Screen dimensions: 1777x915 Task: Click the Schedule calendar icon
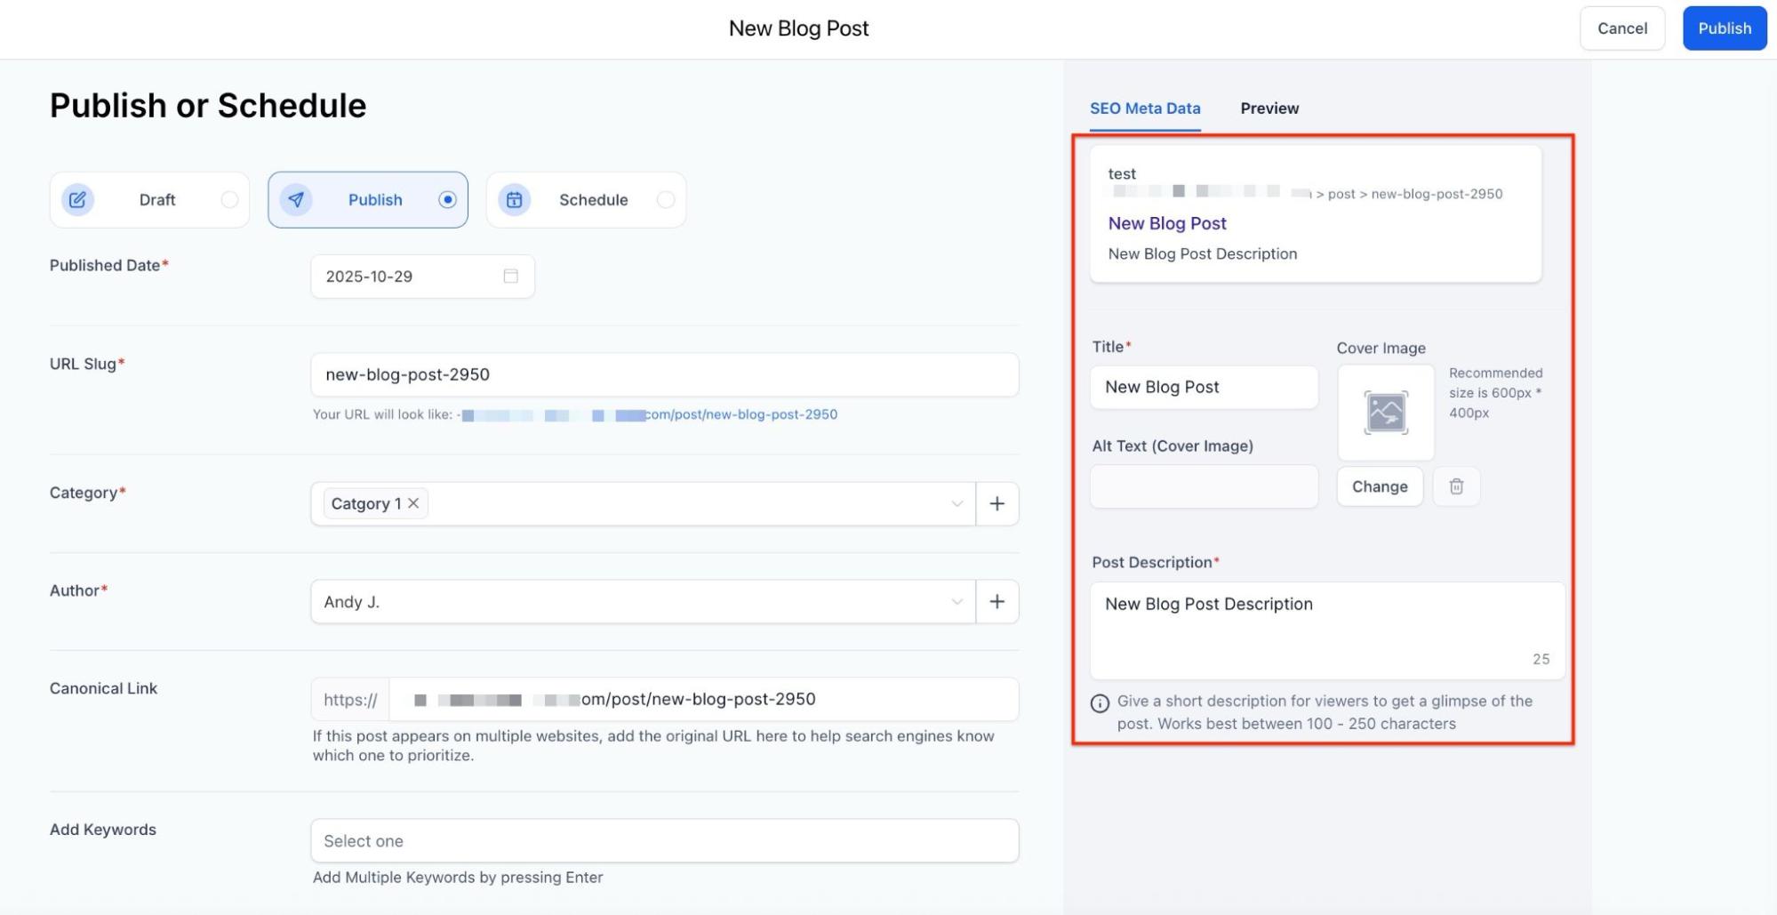pos(514,200)
